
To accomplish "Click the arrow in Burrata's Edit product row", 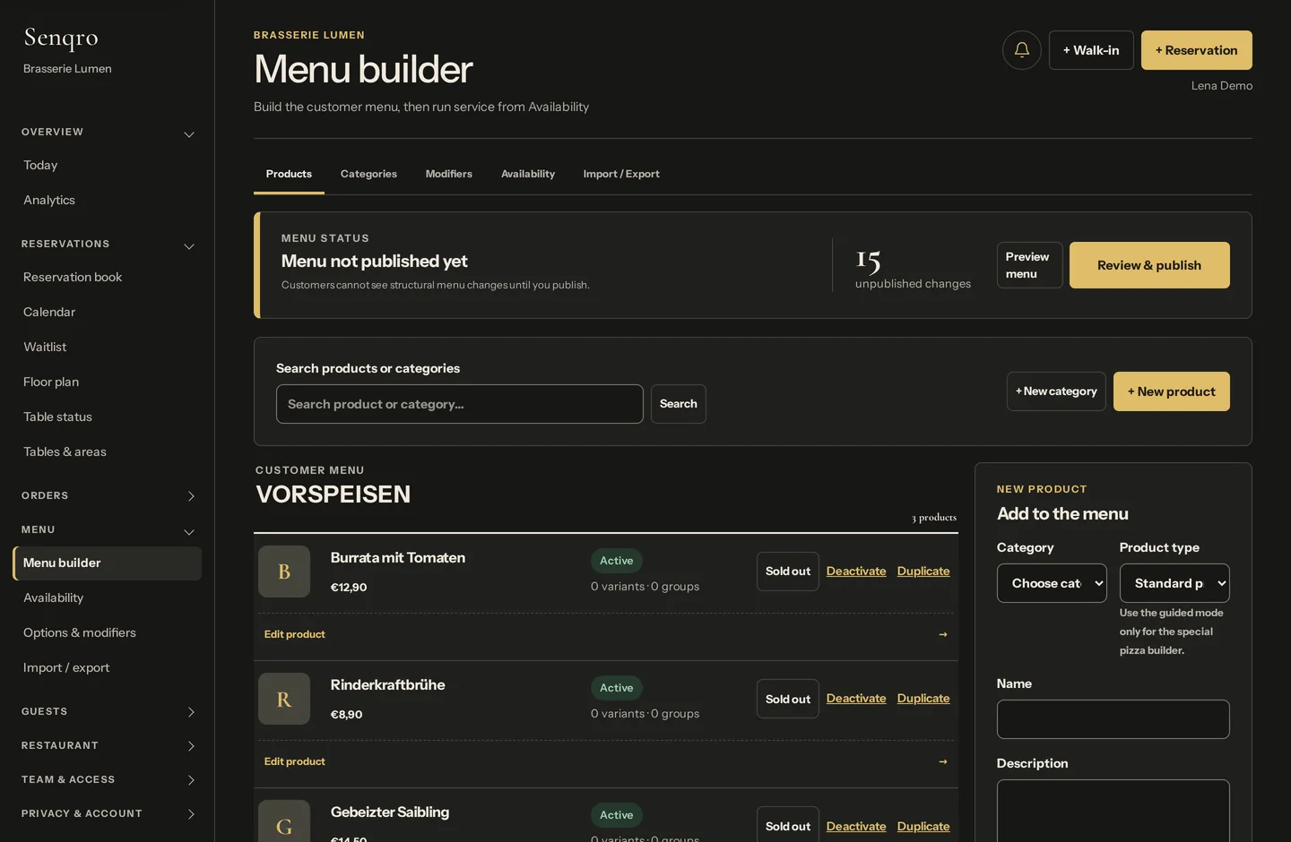I will tap(942, 634).
